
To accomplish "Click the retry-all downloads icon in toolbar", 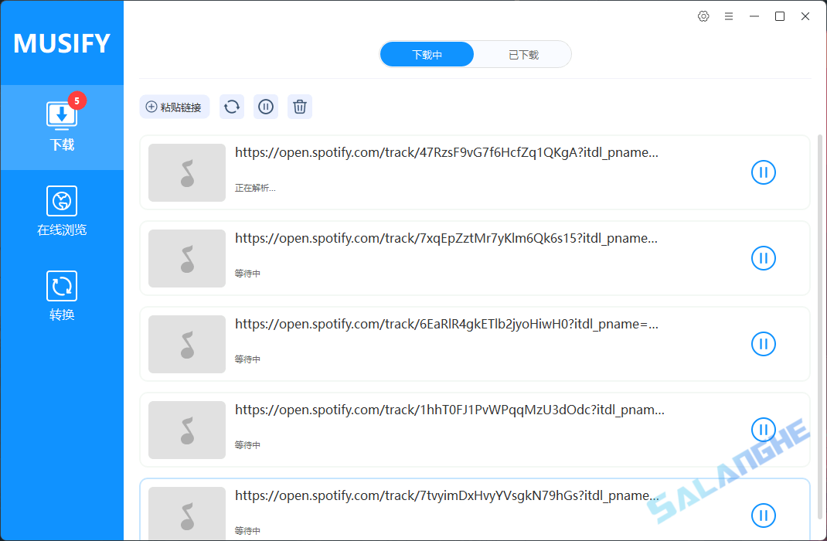I will point(231,107).
